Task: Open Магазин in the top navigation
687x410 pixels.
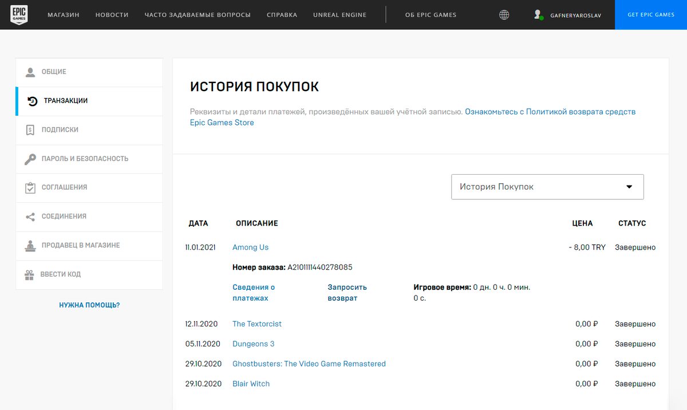Action: [64, 15]
